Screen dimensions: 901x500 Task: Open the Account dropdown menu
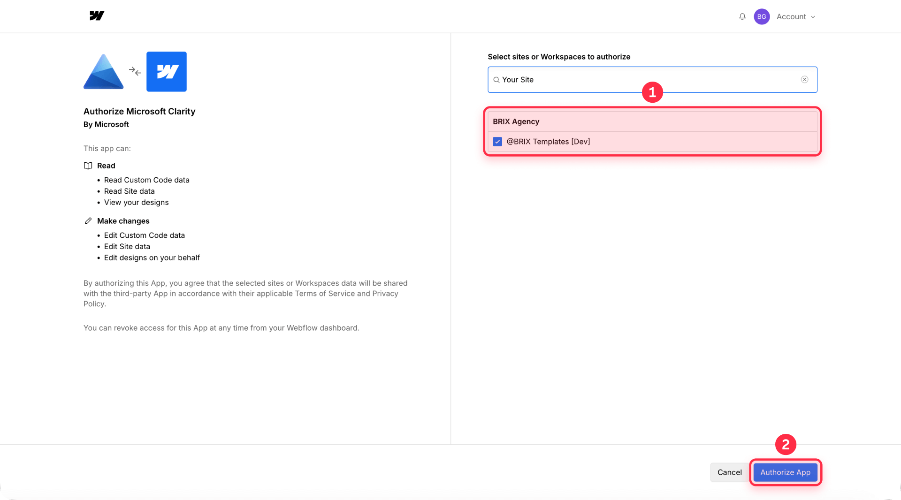pos(795,16)
